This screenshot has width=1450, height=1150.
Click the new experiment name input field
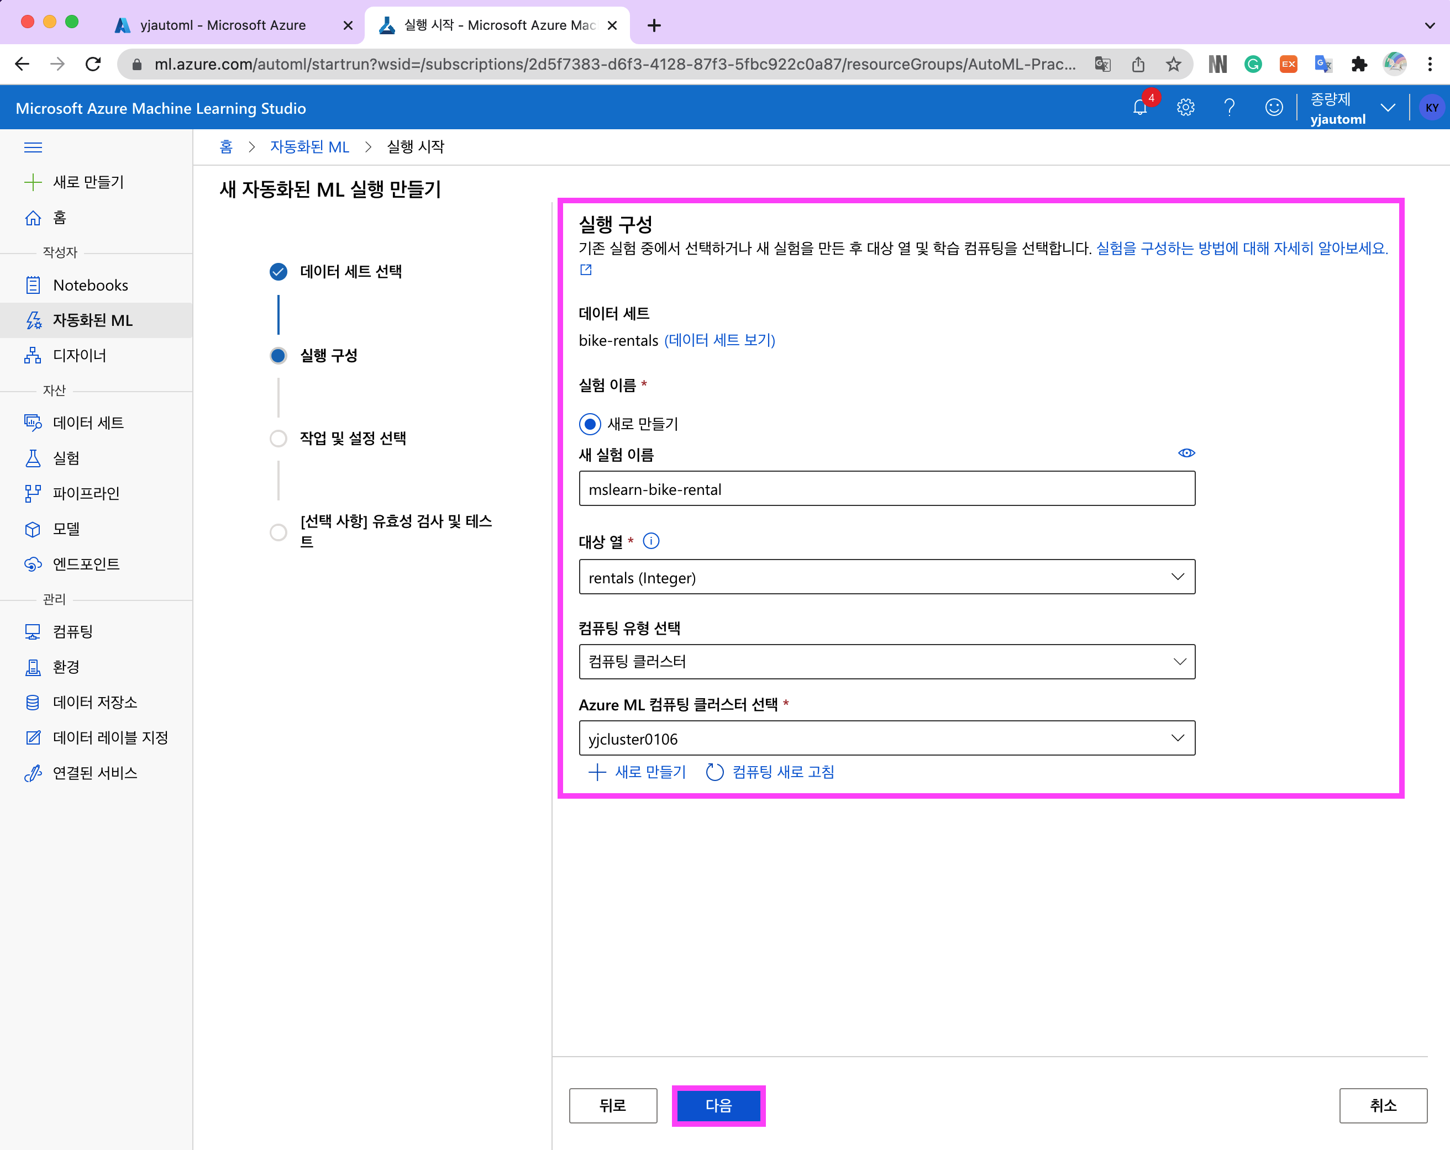[x=886, y=489]
